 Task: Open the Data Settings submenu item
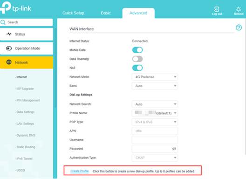pyautogui.click(x=25, y=112)
